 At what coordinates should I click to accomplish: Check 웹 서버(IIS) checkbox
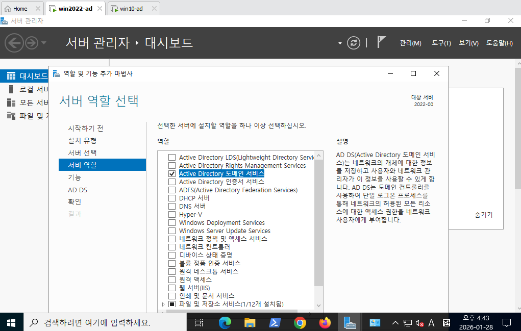(172, 288)
